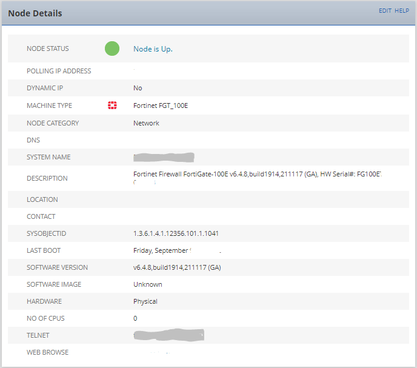Click the MACHINE TYPE label
The width and height of the screenshot is (417, 368).
pyautogui.click(x=49, y=105)
